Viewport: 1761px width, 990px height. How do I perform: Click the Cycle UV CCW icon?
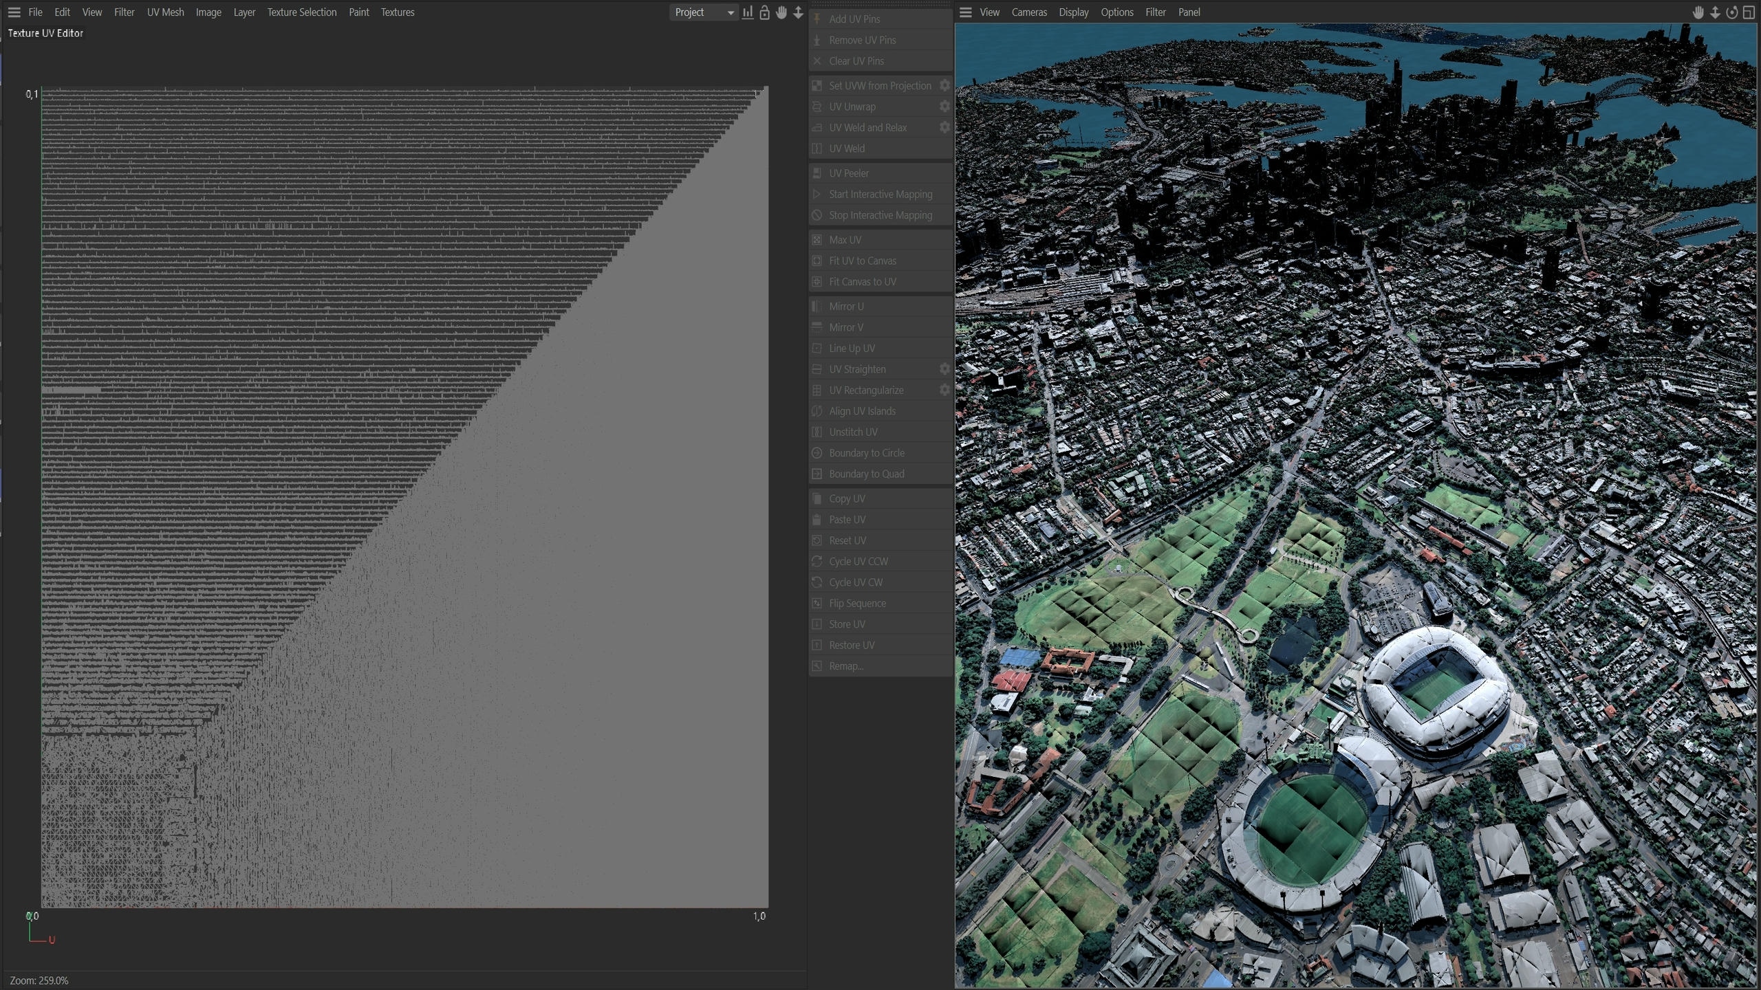[x=817, y=561]
